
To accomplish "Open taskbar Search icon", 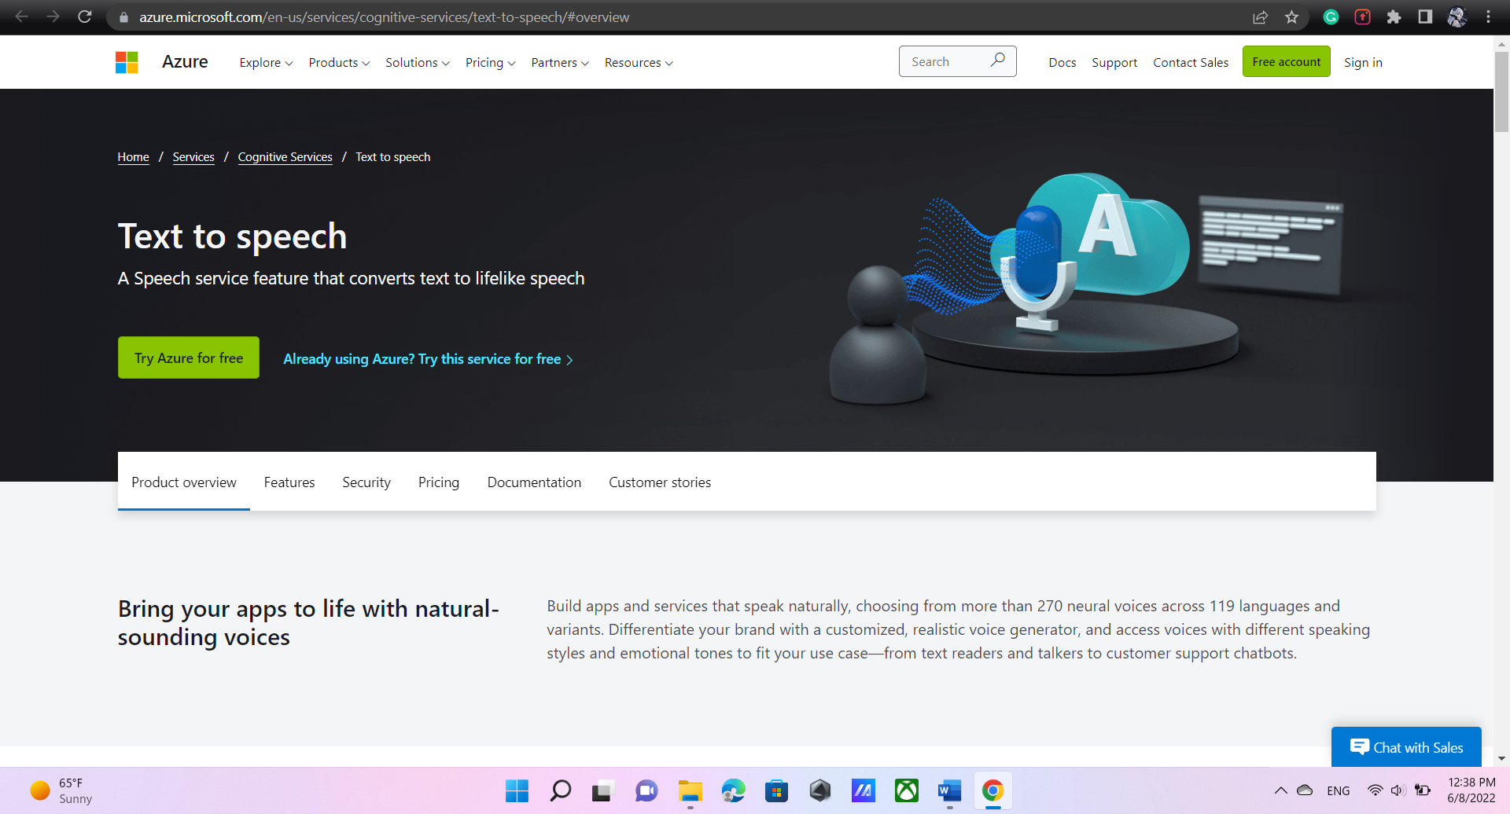I will coord(560,790).
